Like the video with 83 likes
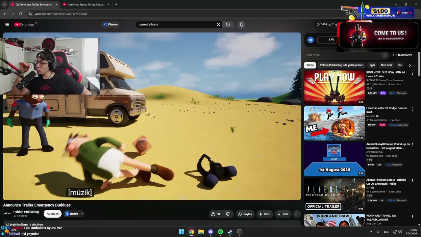 coord(215,214)
